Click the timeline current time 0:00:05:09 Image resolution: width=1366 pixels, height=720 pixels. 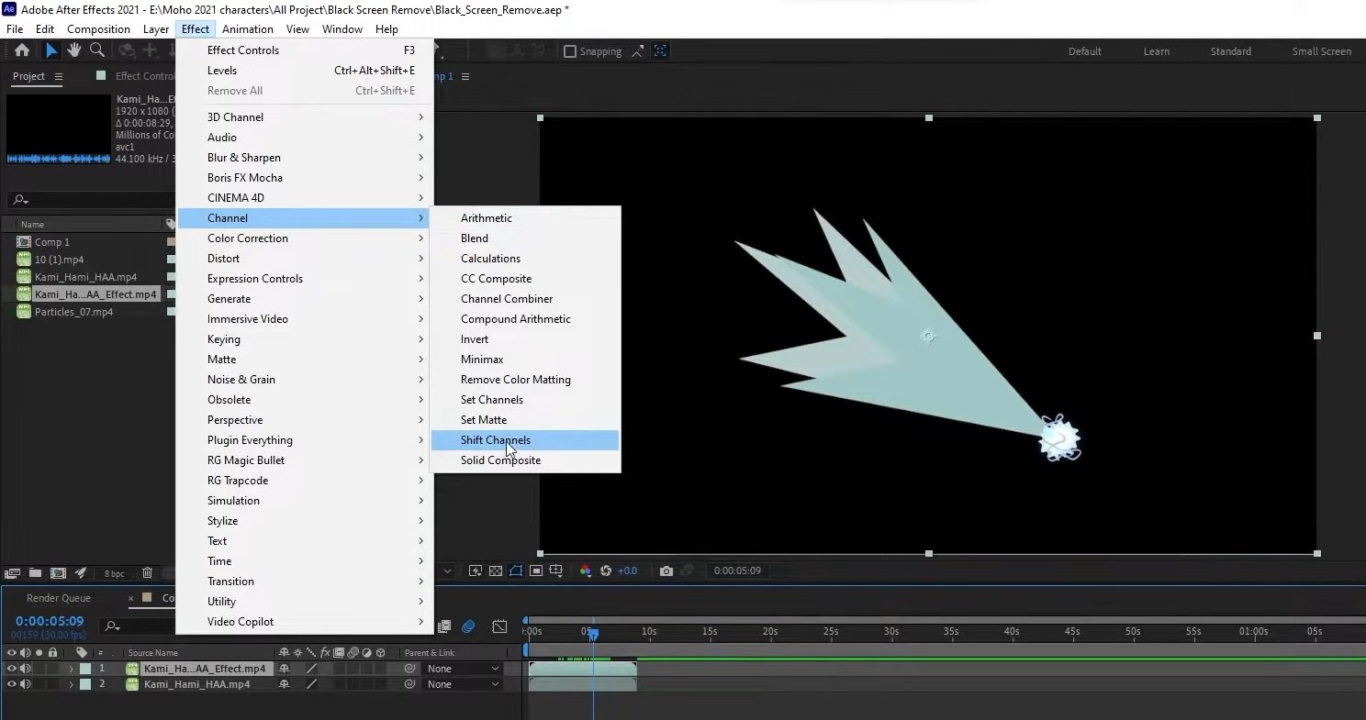point(50,621)
